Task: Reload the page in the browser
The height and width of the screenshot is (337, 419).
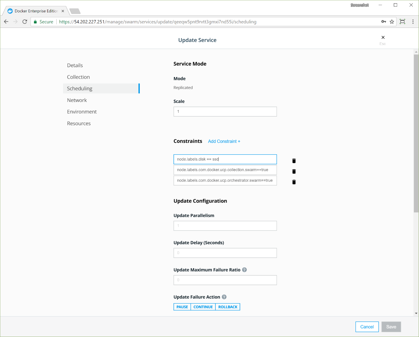Action: pyautogui.click(x=25, y=22)
